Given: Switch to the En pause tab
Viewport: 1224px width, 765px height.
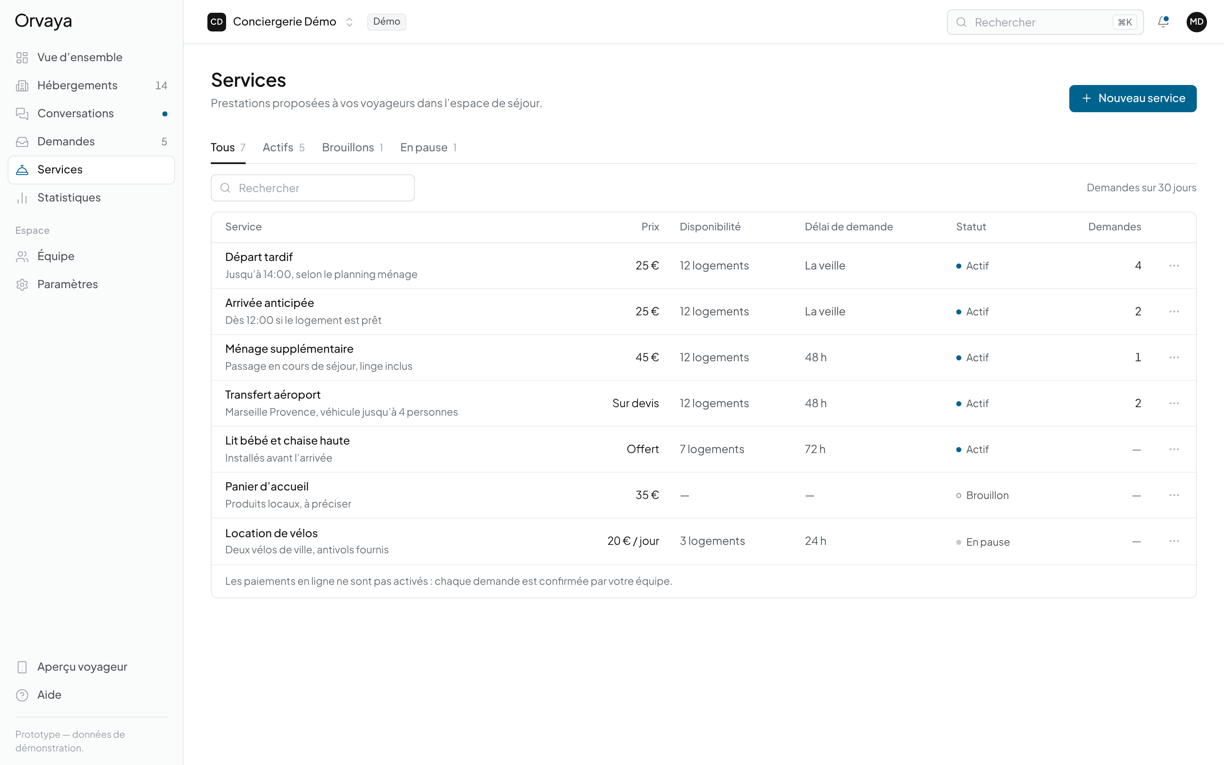Looking at the screenshot, I should coord(428,147).
